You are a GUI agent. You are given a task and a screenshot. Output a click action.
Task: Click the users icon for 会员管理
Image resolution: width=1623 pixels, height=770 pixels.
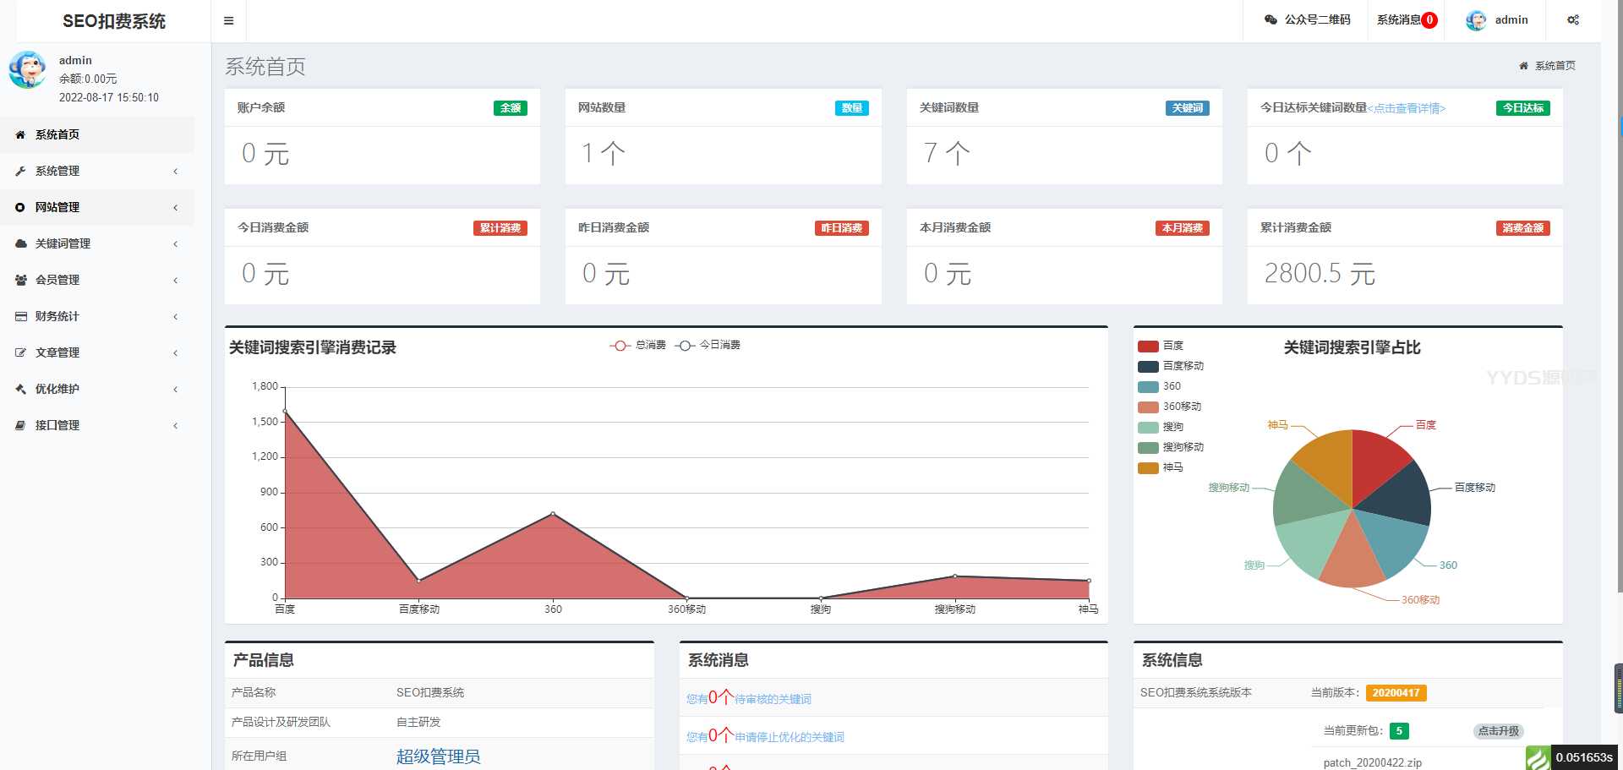point(20,281)
